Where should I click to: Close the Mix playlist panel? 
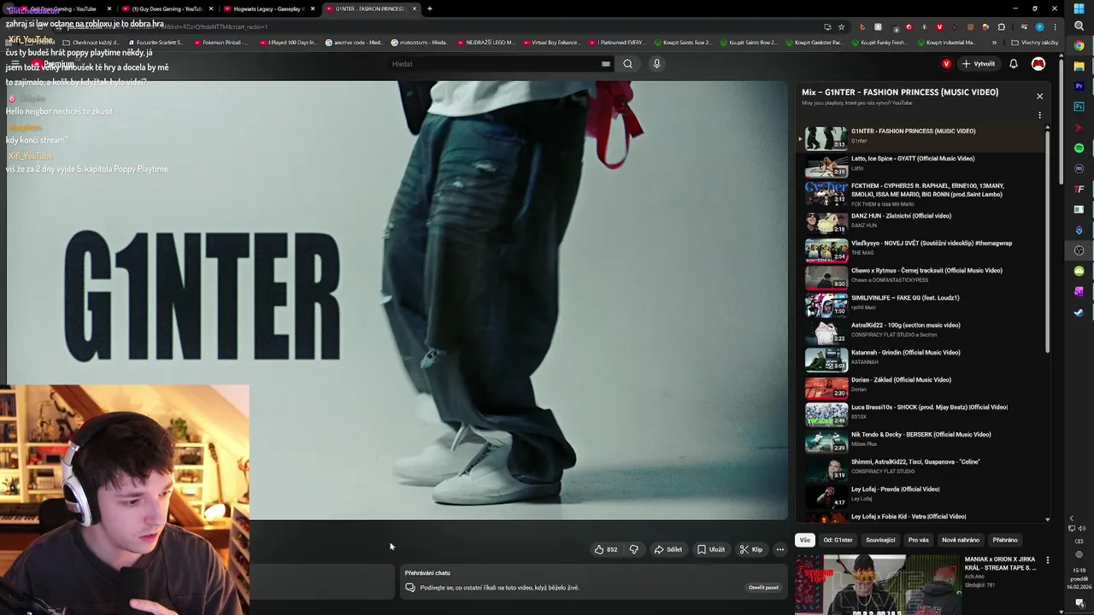click(1039, 97)
